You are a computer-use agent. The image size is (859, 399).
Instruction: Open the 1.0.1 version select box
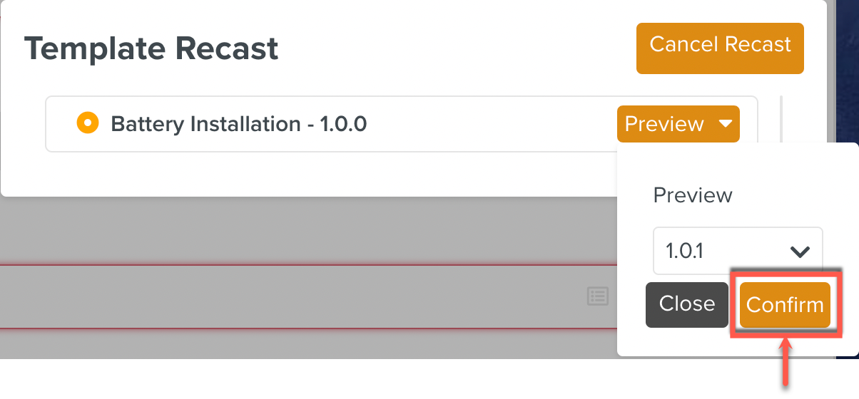click(738, 251)
